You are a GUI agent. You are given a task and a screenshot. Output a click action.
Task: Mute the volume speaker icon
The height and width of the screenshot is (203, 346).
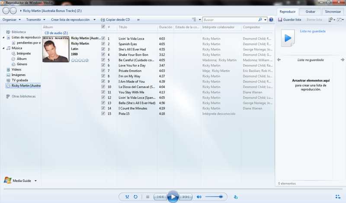199,197
